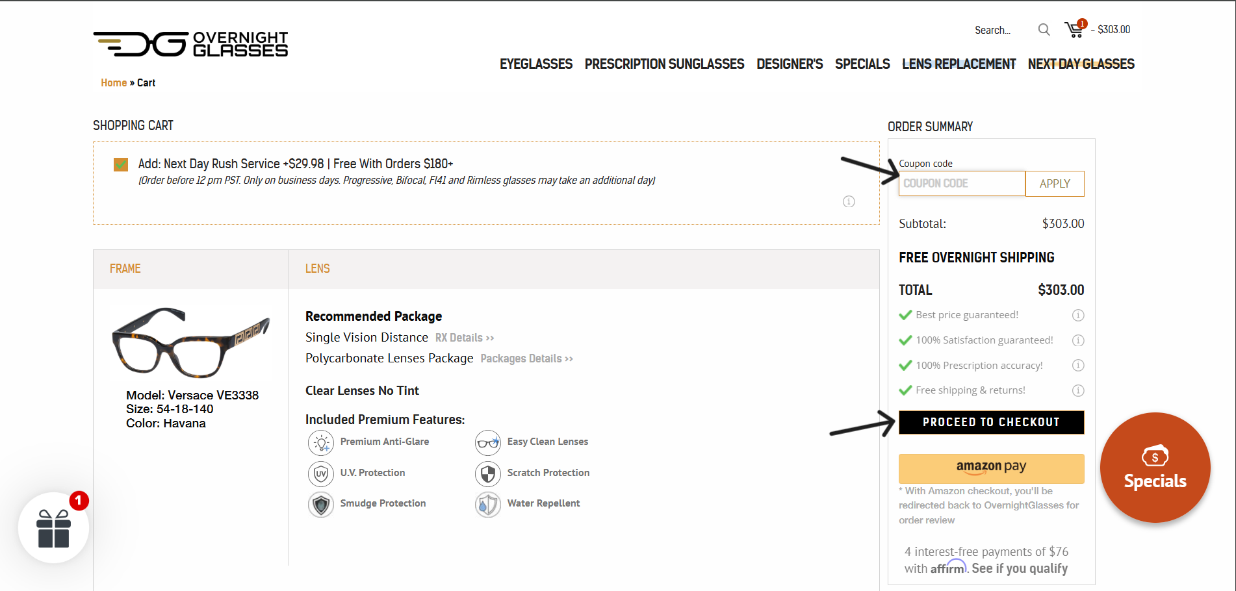Open the shopping cart icon
The image size is (1236, 591).
1075,29
